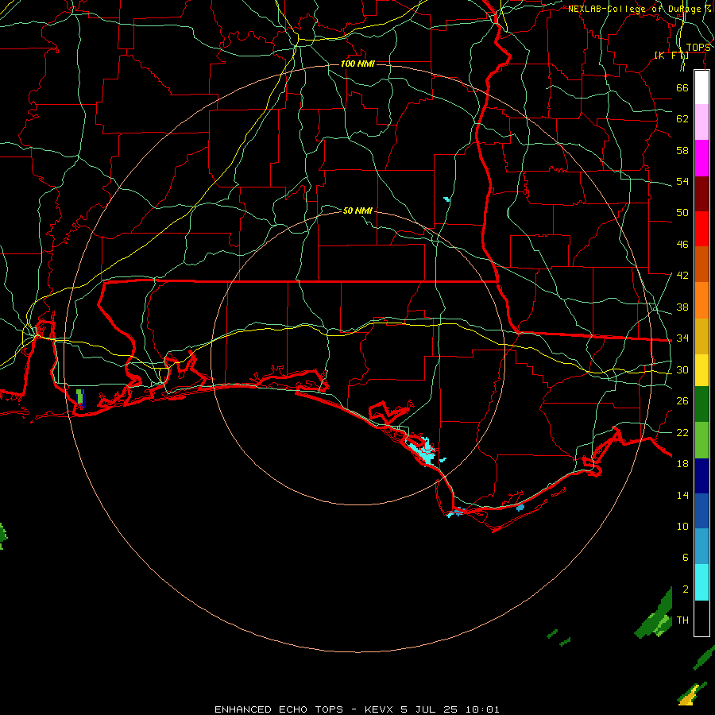The height and width of the screenshot is (715, 715).
Task: Click the bright yellow legend swatch
Action: click(701, 370)
